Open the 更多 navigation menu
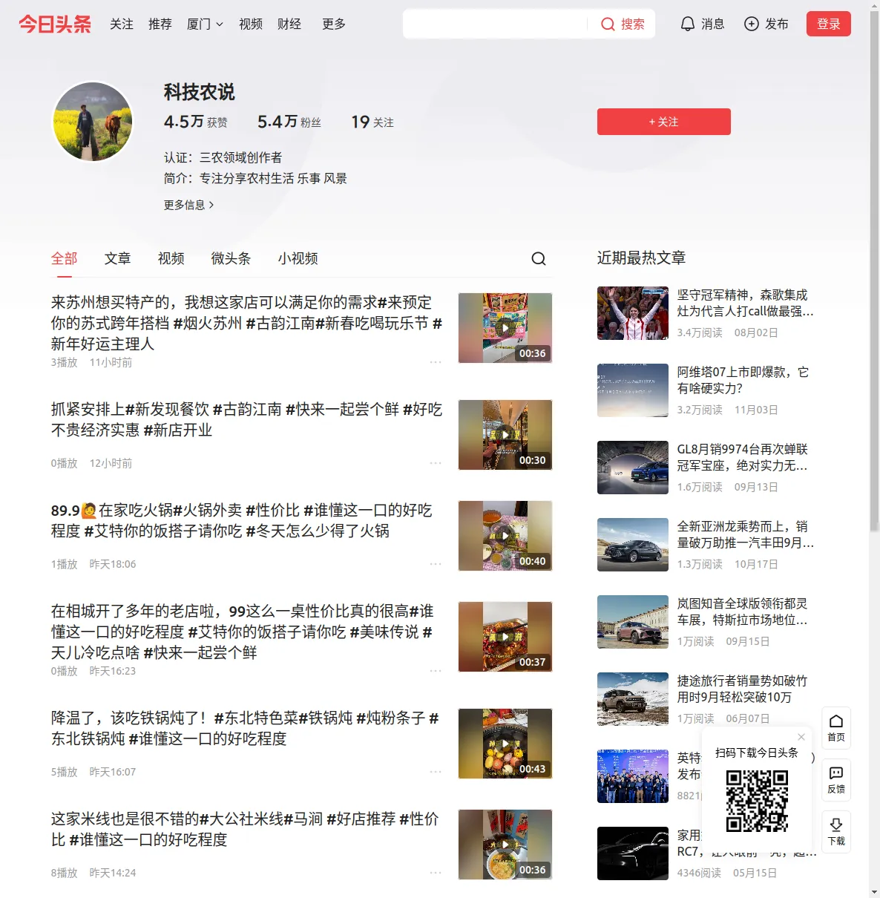The width and height of the screenshot is (880, 898). point(334,24)
